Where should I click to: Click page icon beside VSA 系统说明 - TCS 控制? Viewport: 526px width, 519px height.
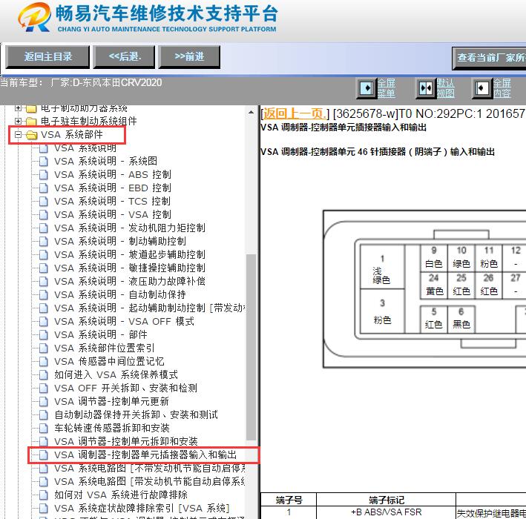click(x=43, y=201)
